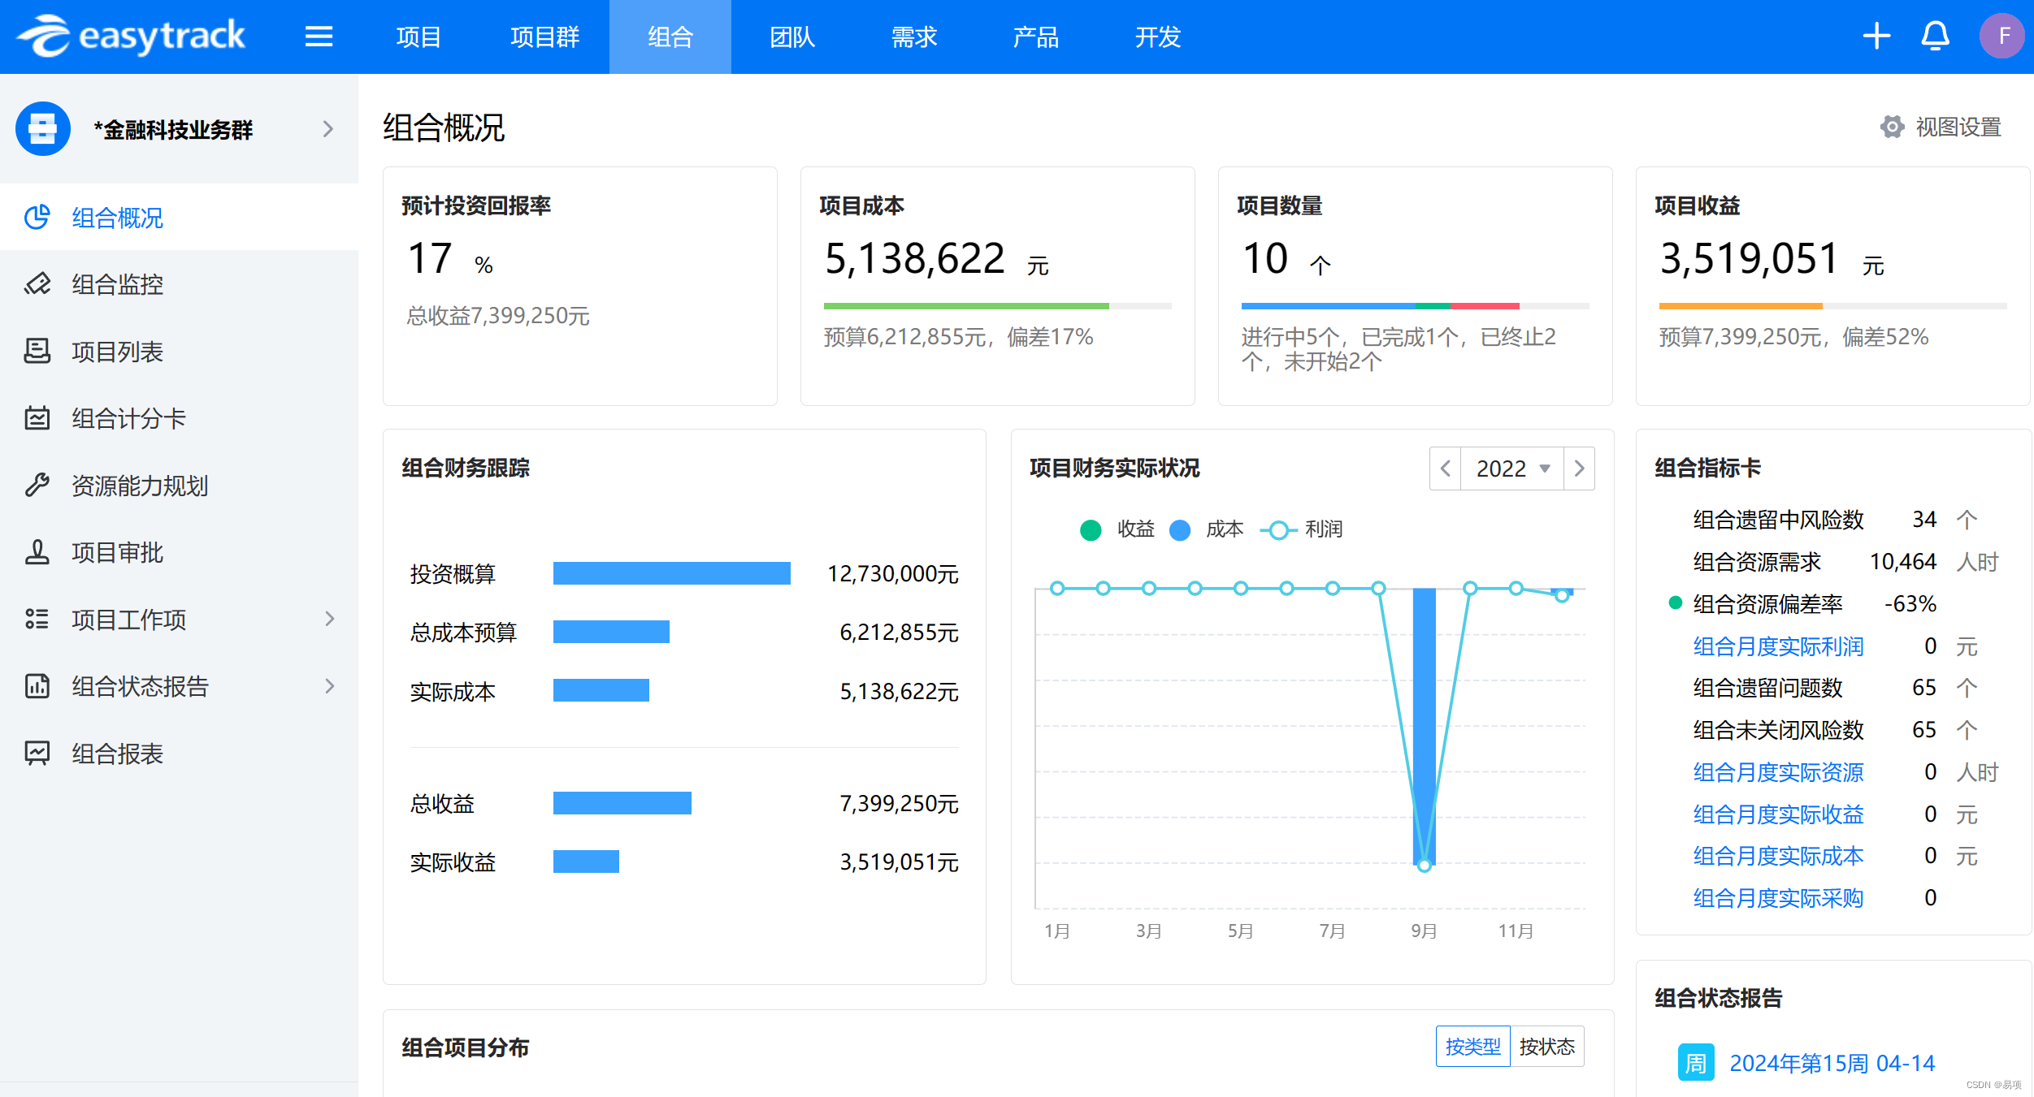This screenshot has height=1097, width=2034.
Task: Switch distribution to 按类型
Action: point(1472,1047)
